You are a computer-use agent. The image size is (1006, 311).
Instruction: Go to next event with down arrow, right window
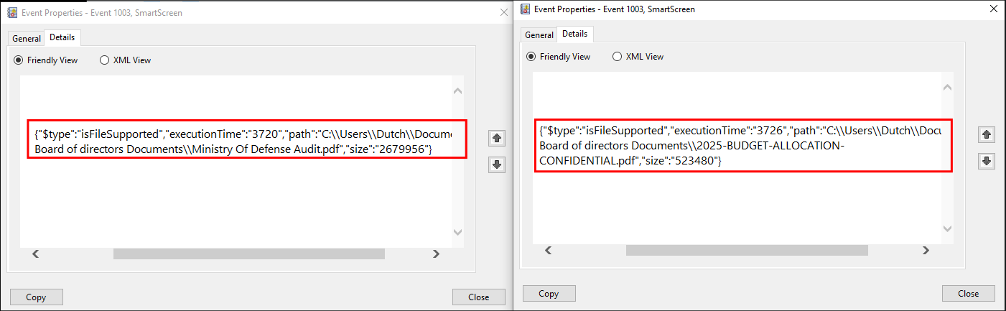(x=987, y=161)
